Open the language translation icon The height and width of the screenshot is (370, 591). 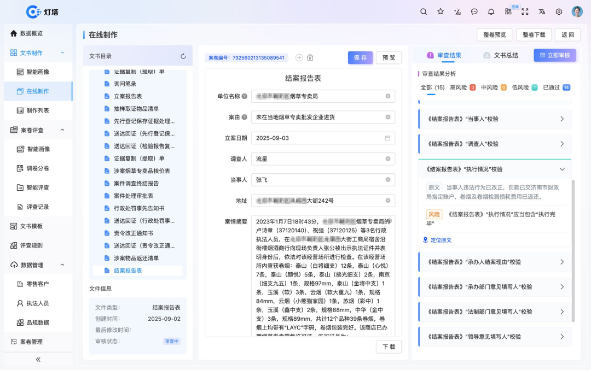point(542,11)
